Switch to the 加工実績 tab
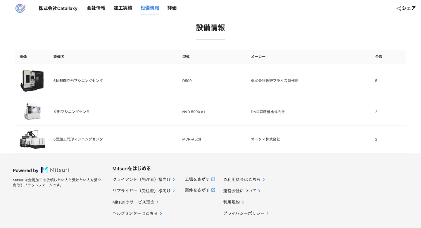The height and width of the screenshot is (228, 421). [x=123, y=8]
